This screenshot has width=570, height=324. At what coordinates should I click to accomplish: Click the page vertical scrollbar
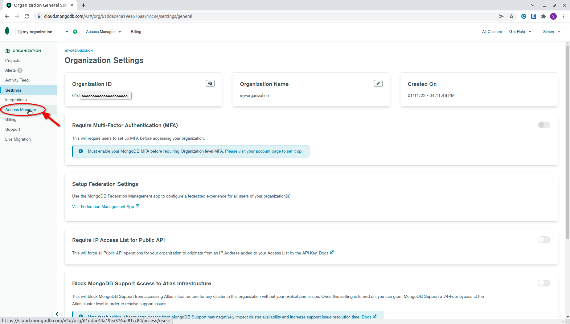pos(568,142)
